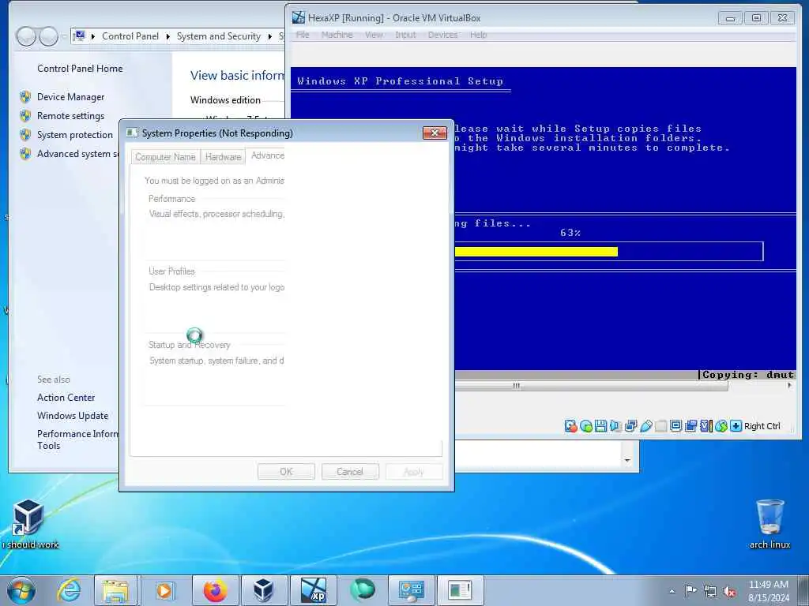Click Apply in System Properties
The image size is (809, 606).
click(x=414, y=472)
